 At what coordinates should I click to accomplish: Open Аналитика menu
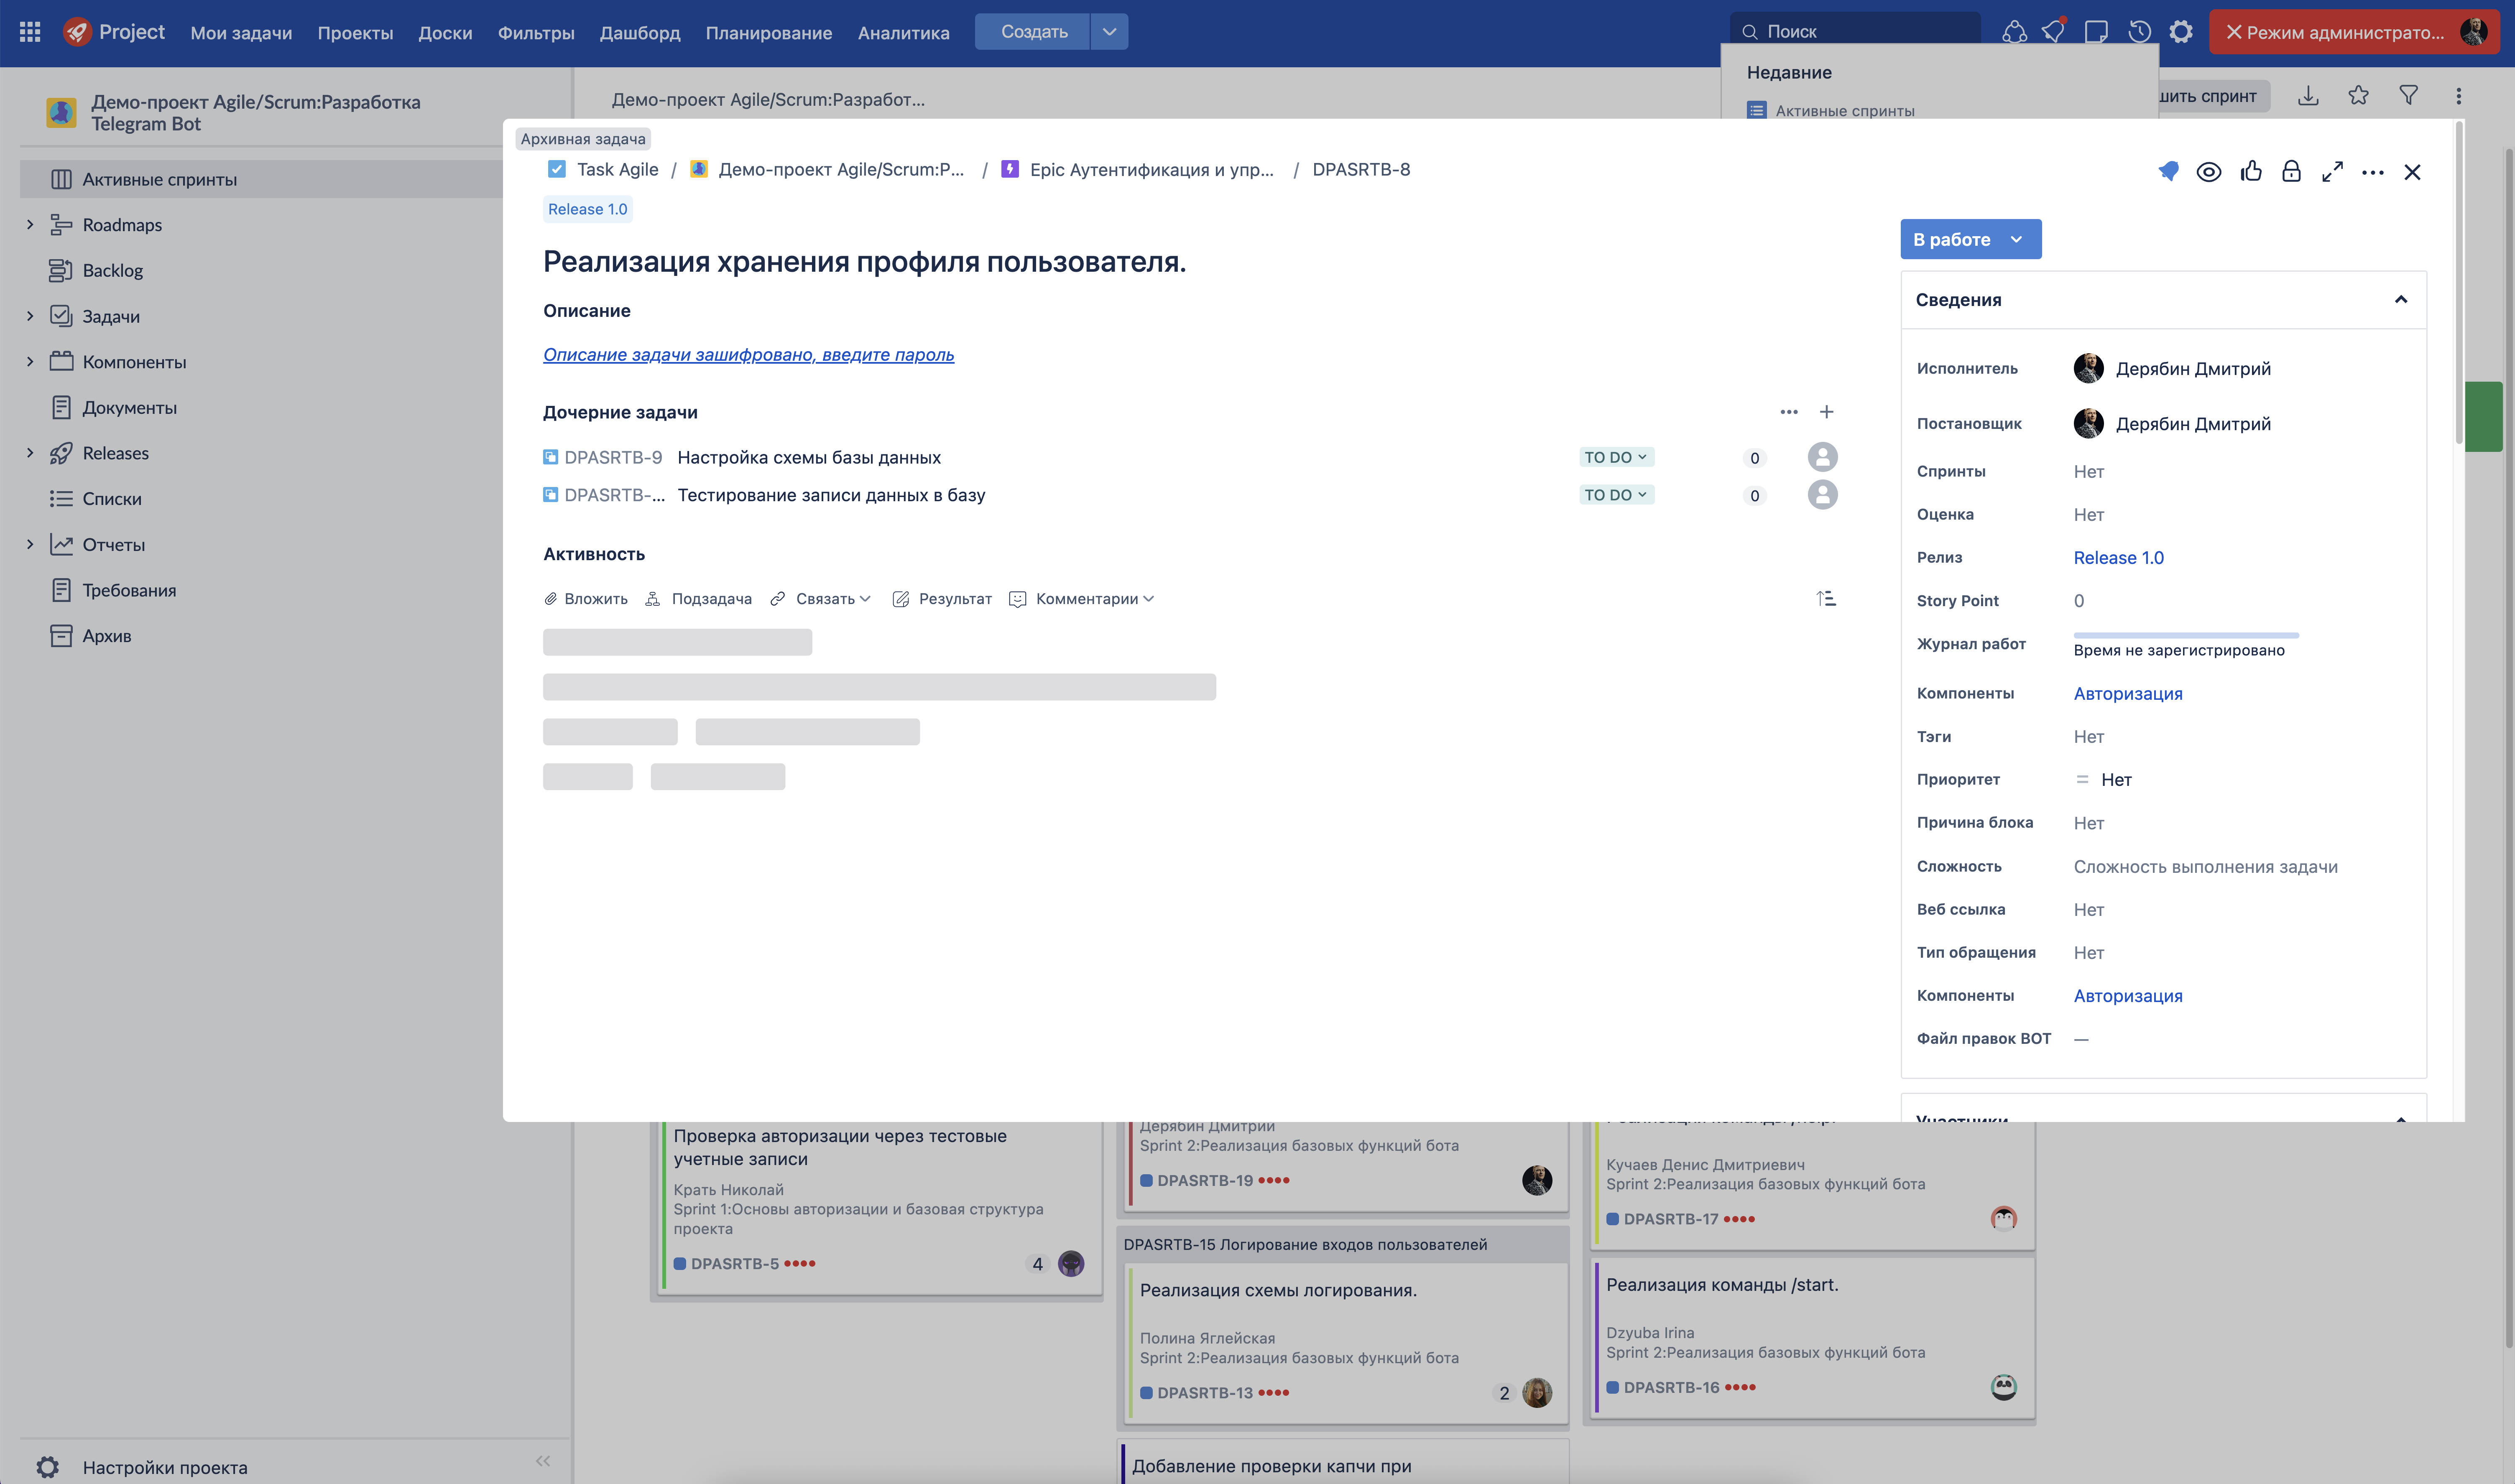(x=904, y=32)
